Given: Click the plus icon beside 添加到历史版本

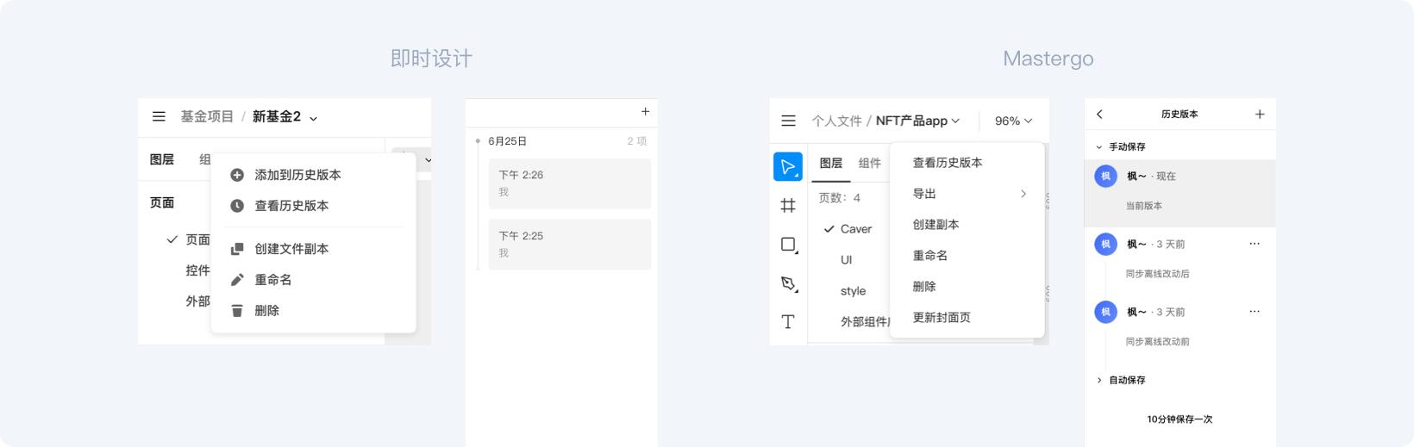Looking at the screenshot, I should 237,175.
